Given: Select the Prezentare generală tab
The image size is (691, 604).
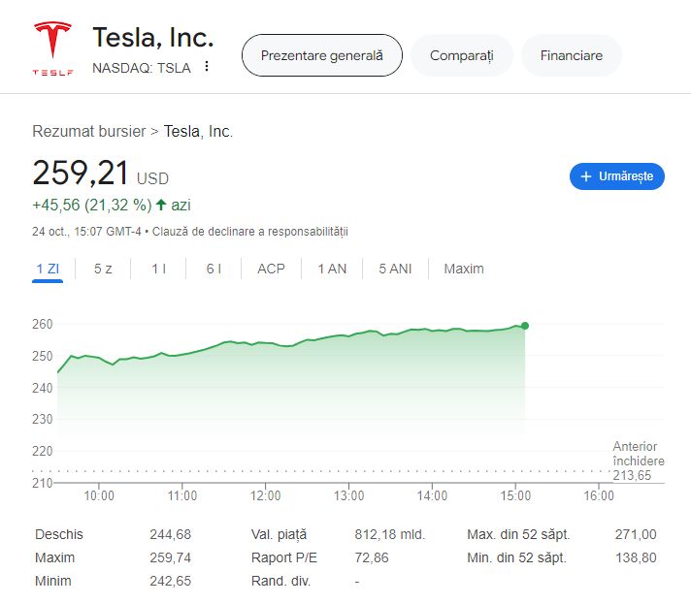Looking at the screenshot, I should pyautogui.click(x=321, y=55).
